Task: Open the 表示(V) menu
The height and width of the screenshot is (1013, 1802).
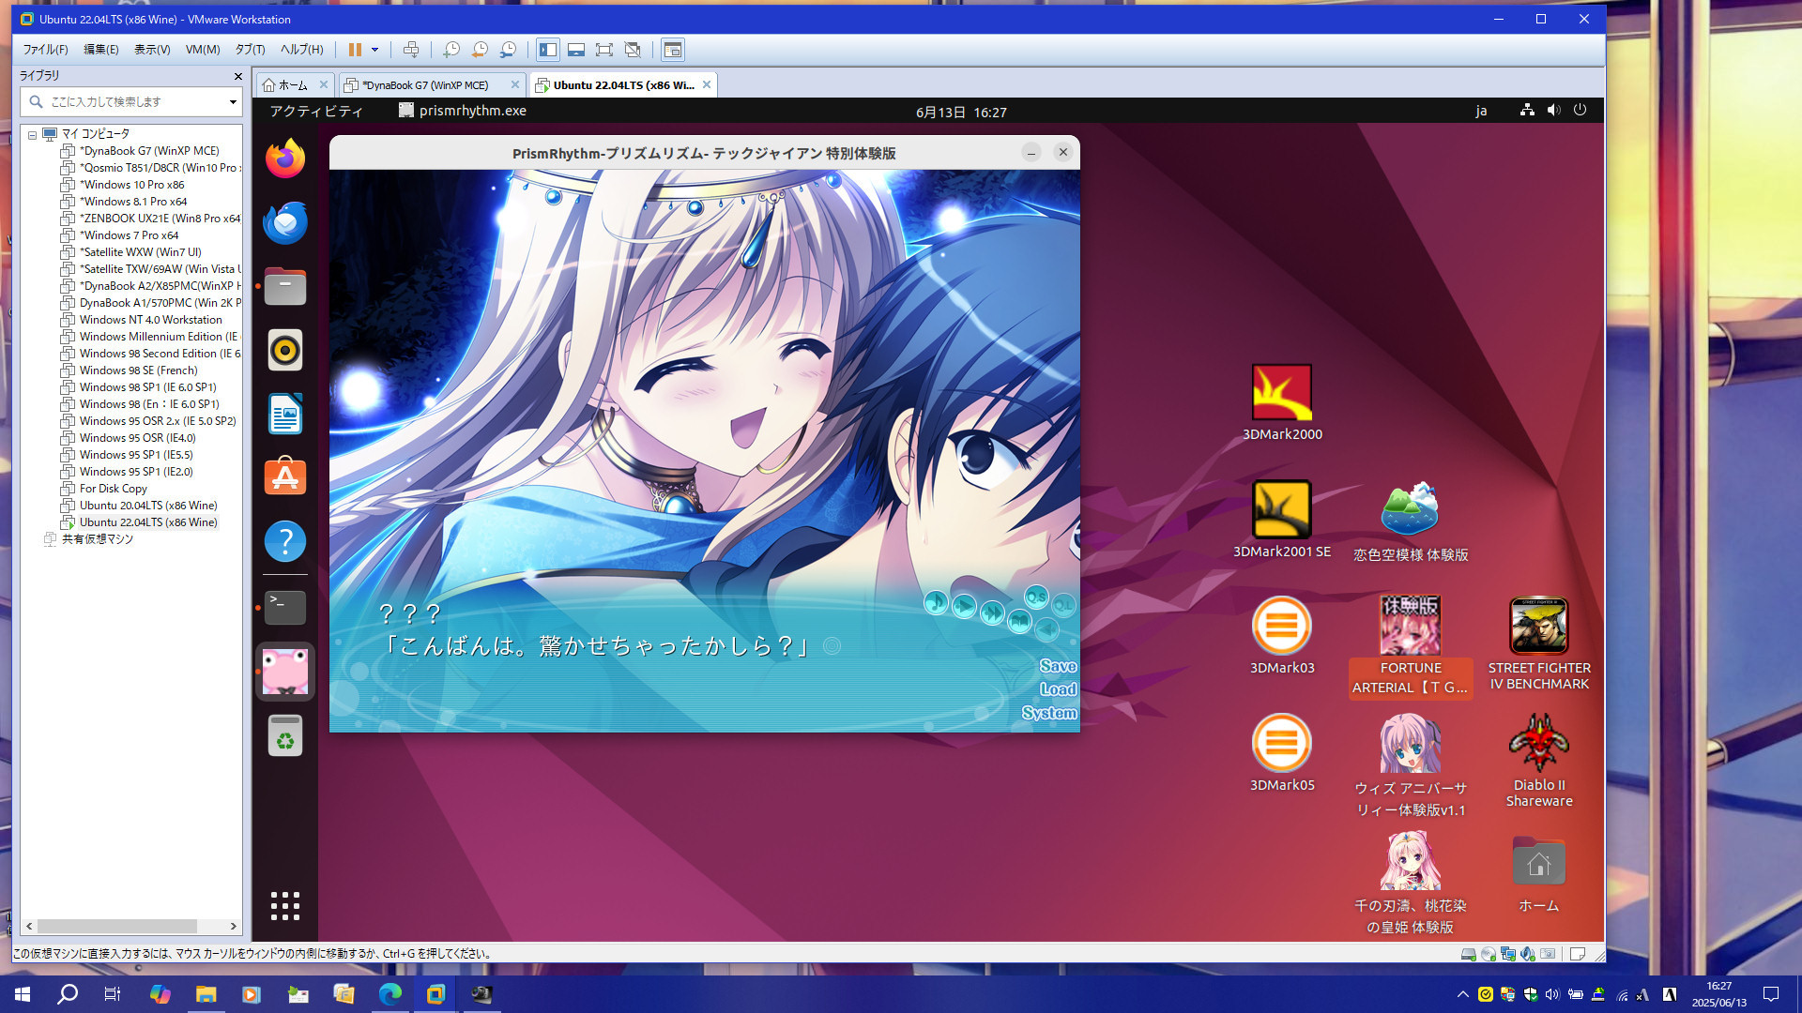Action: [x=152, y=50]
